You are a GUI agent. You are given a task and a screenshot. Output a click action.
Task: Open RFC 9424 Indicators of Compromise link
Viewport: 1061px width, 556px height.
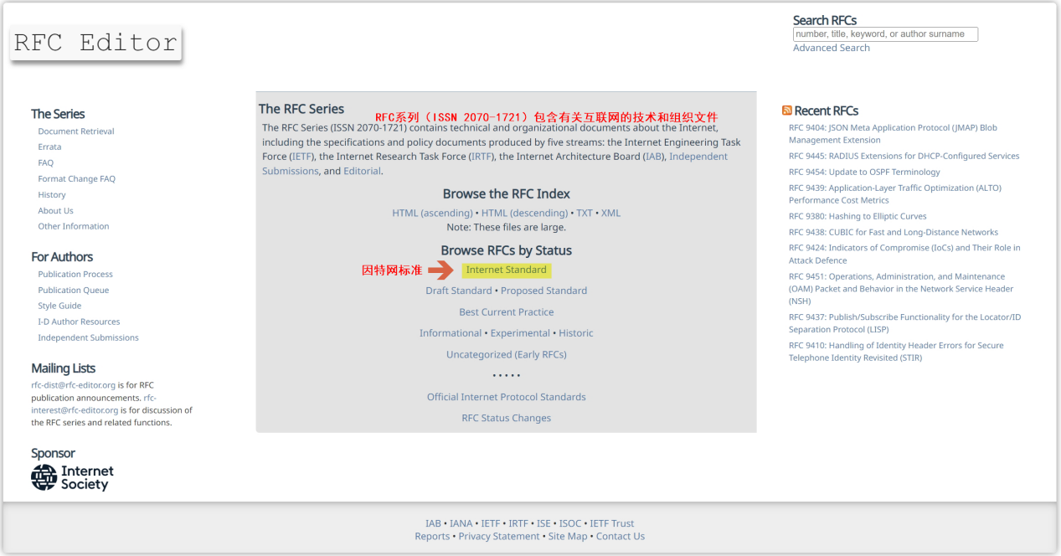[x=904, y=254]
